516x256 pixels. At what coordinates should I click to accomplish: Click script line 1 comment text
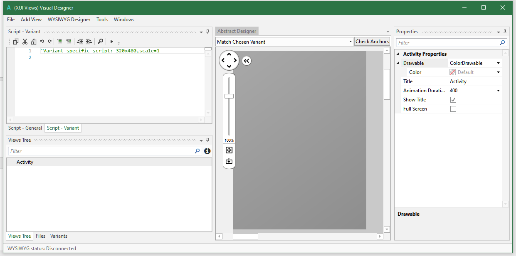point(100,51)
